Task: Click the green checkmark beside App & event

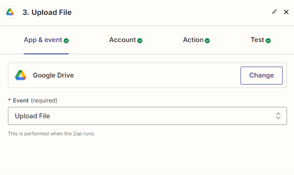Action: click(x=66, y=41)
